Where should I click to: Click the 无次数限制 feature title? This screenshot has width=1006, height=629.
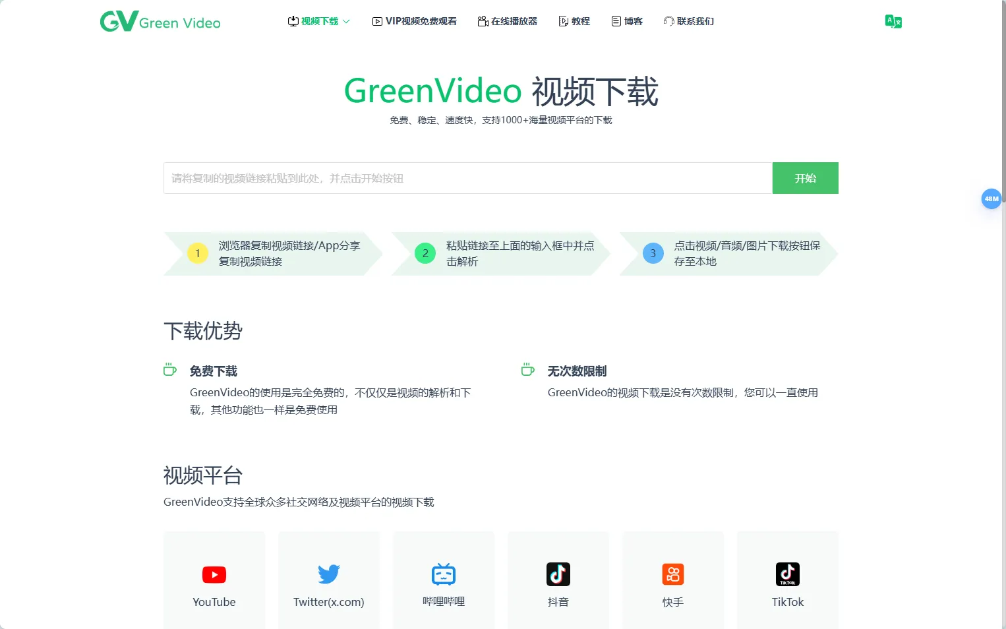[577, 371]
